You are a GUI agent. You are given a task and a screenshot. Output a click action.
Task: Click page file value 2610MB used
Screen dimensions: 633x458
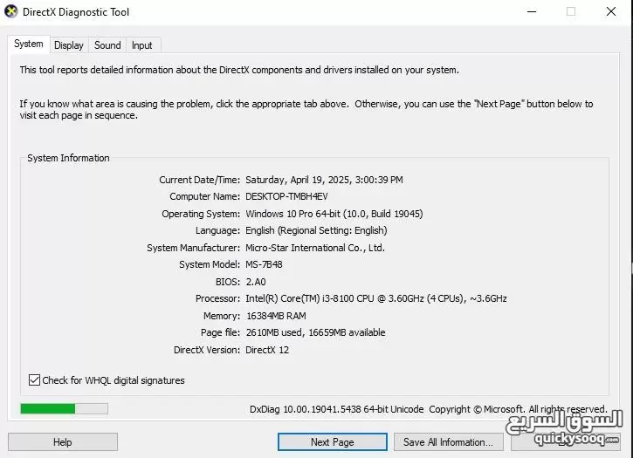coord(316,332)
